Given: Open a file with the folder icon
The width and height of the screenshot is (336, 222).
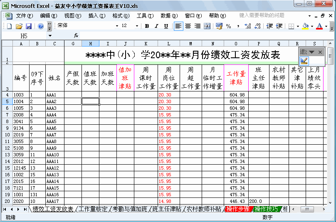Looking at the screenshot, I should (19, 26).
